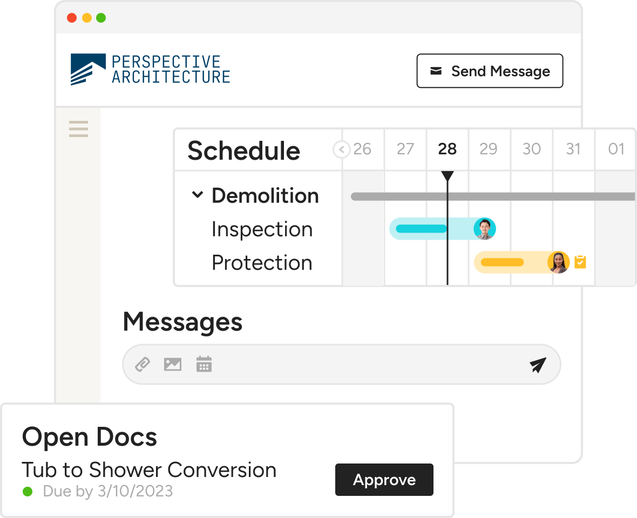The image size is (637, 518).
Task: Click the Send Message button
Action: pos(490,71)
